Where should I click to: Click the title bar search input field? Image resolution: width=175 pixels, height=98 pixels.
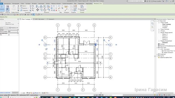tap(136, 1)
